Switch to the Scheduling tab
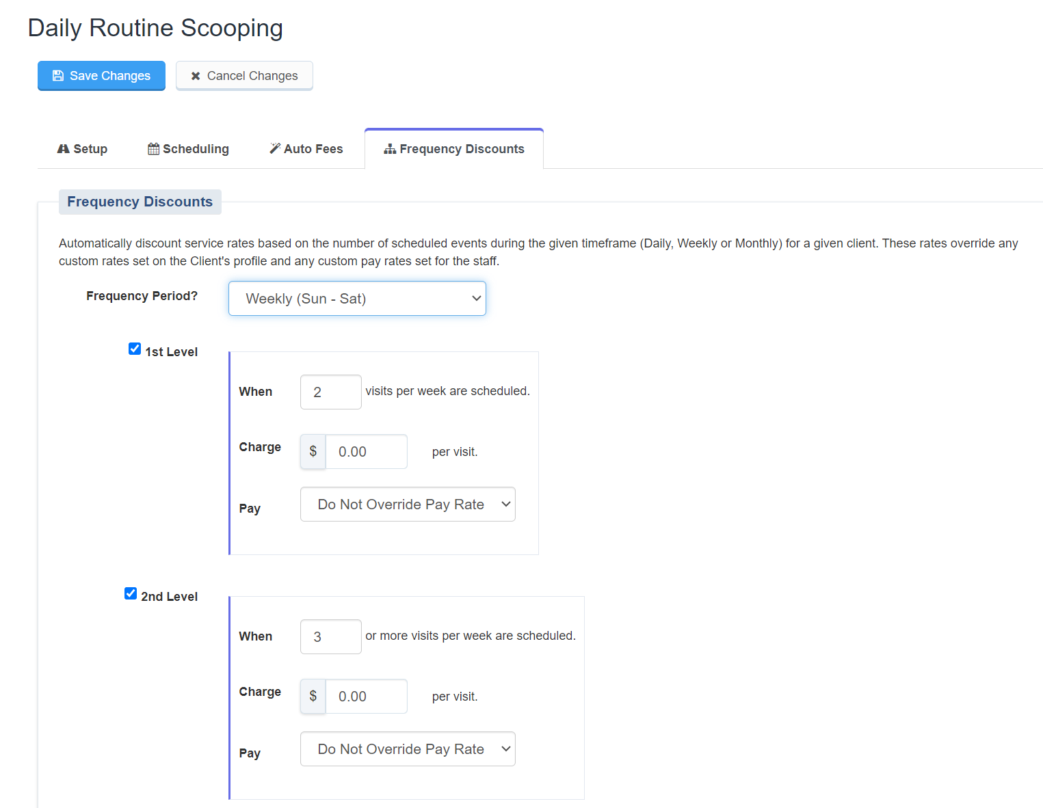The height and width of the screenshot is (808, 1043). (188, 149)
